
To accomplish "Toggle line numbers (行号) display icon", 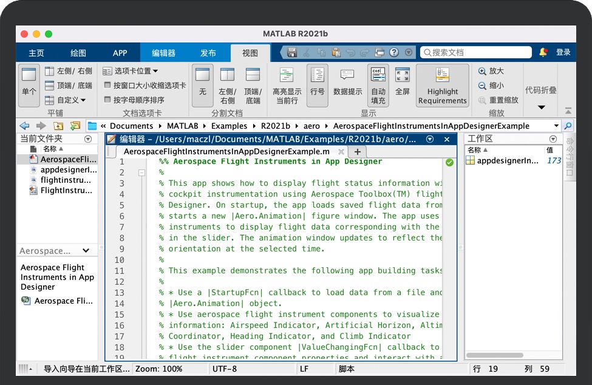I will pyautogui.click(x=317, y=75).
